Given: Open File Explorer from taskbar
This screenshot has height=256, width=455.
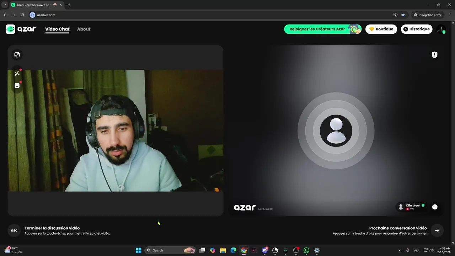Looking at the screenshot, I should point(223,250).
